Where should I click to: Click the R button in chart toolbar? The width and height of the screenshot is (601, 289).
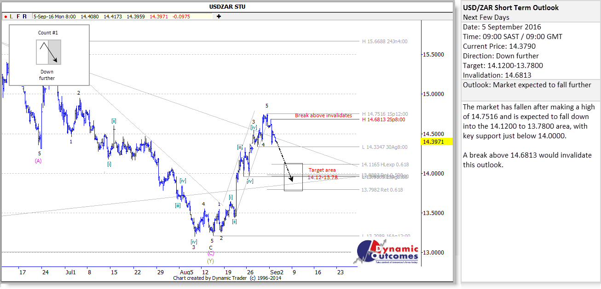tap(24, 17)
